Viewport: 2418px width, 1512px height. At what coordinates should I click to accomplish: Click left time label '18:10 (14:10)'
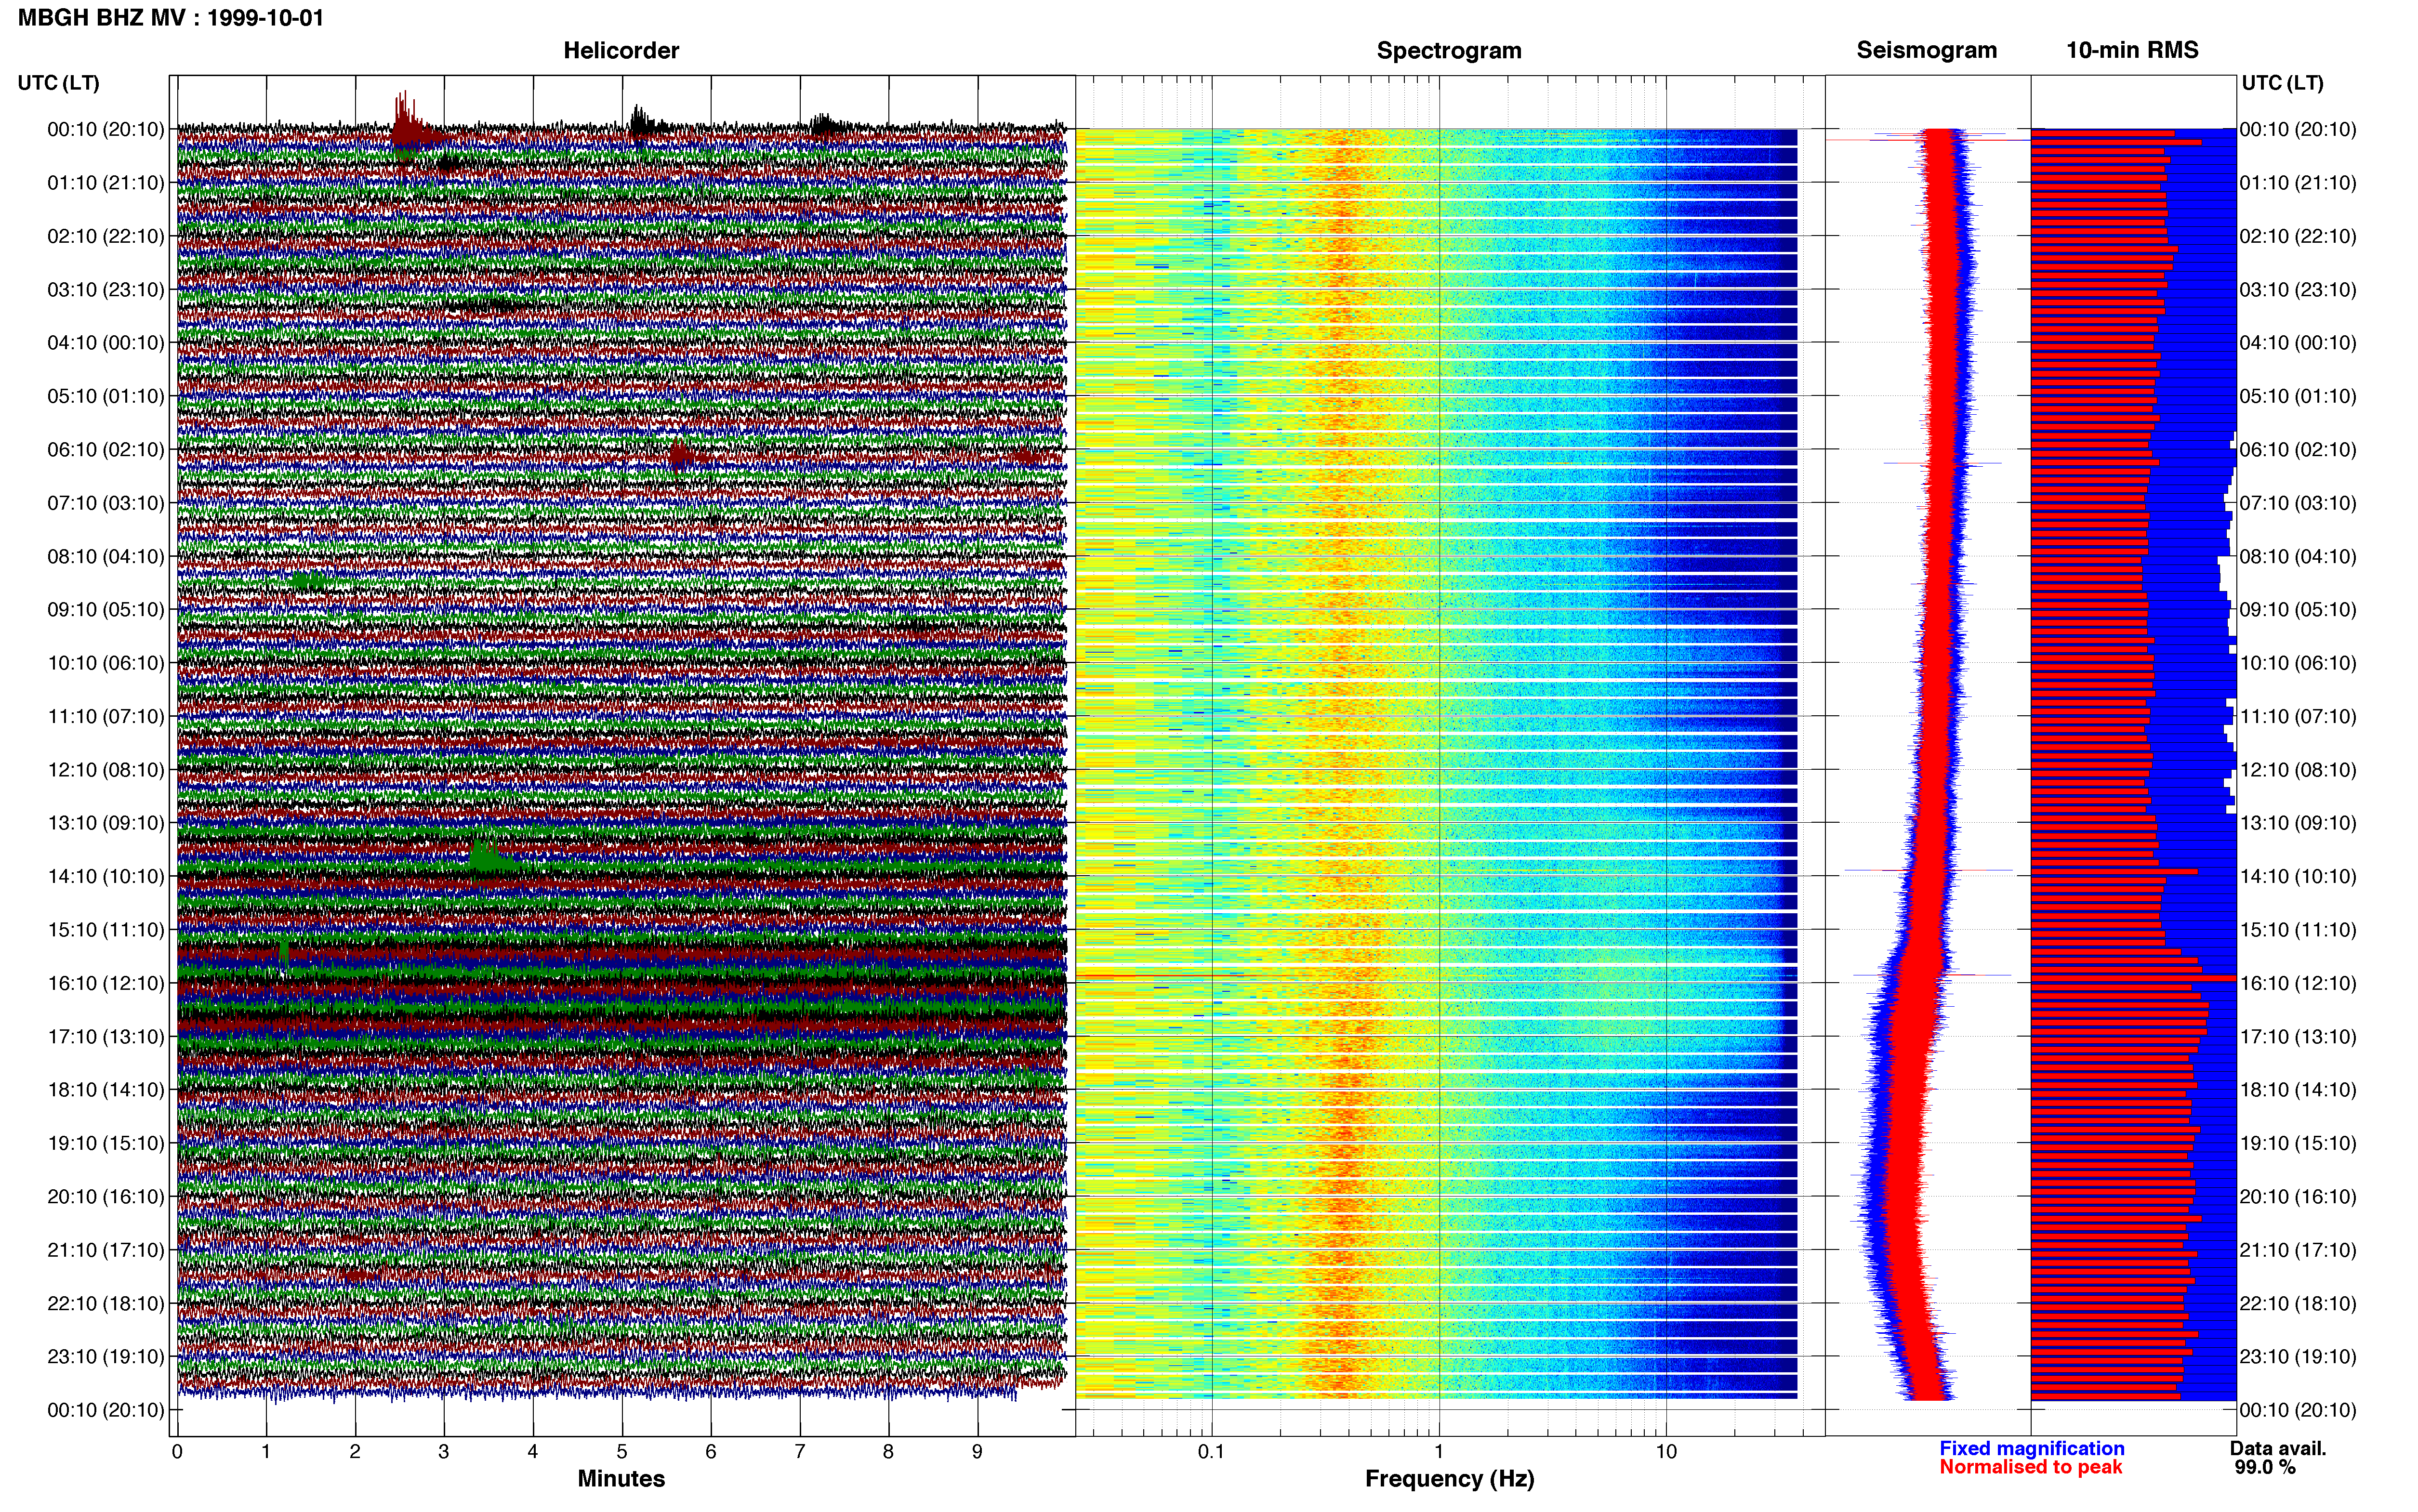point(106,1089)
